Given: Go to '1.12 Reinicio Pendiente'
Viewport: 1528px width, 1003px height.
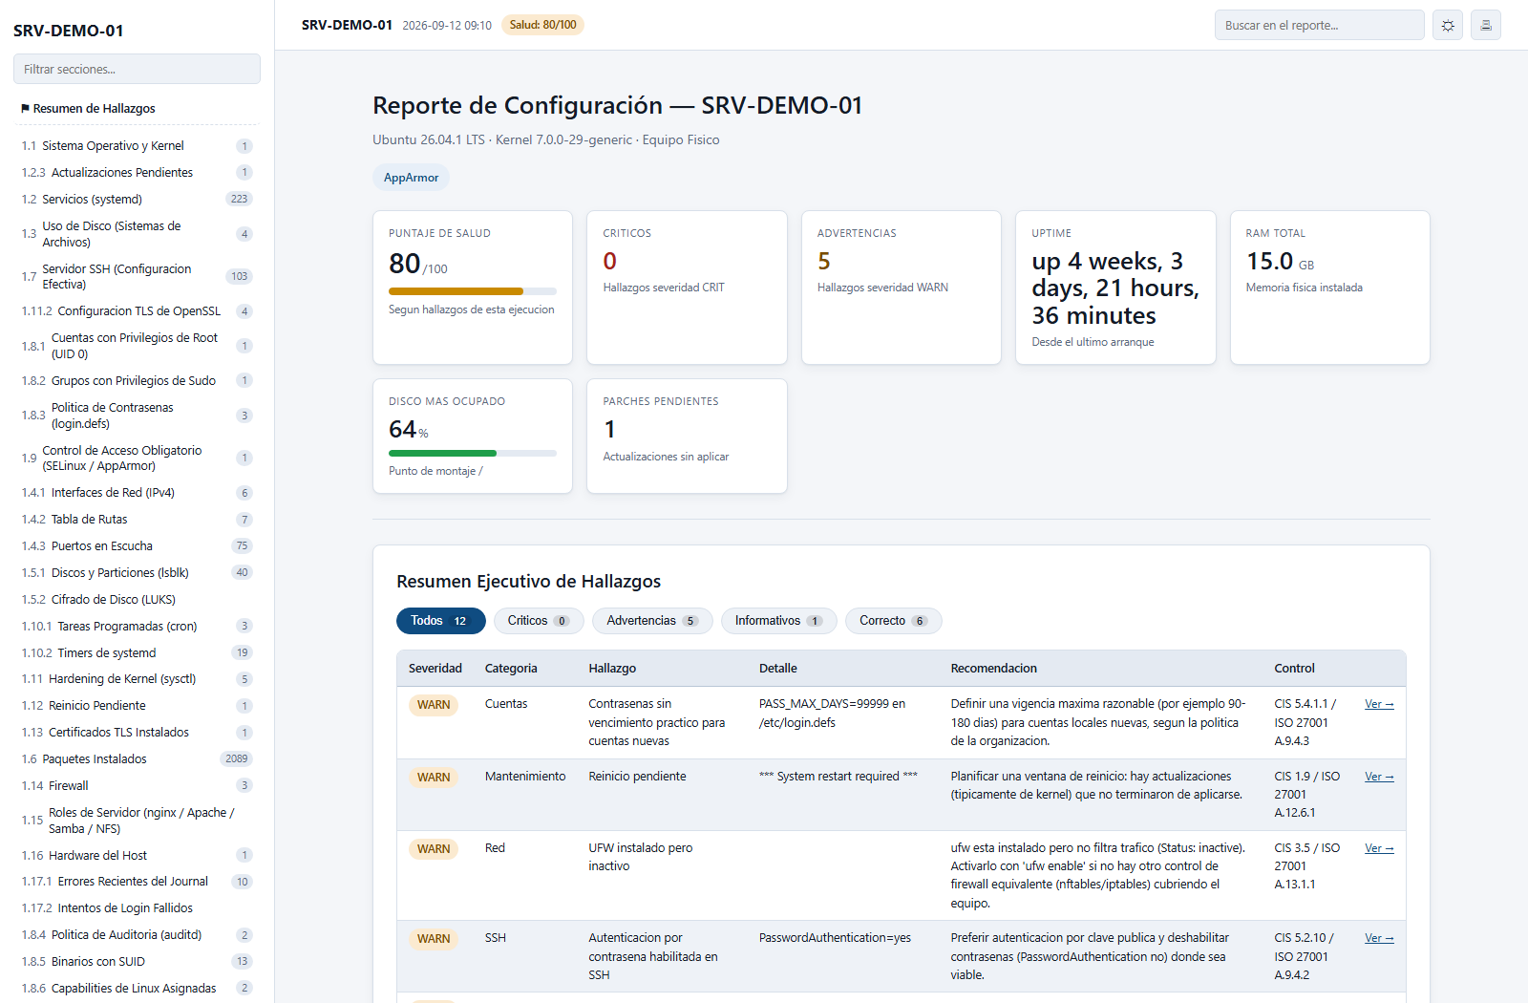Looking at the screenshot, I should click(137, 706).
